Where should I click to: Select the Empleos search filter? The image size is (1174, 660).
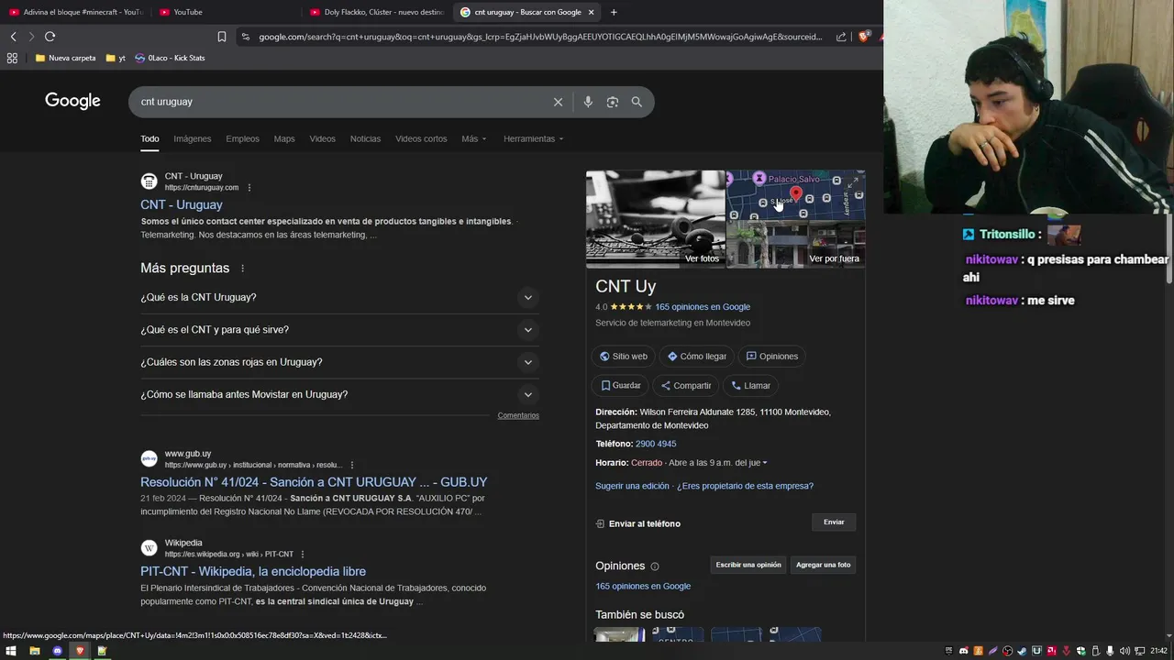[x=242, y=138]
